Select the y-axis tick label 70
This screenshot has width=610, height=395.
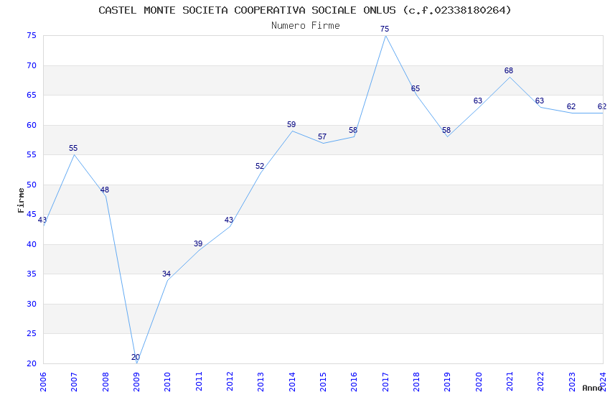[x=32, y=65]
